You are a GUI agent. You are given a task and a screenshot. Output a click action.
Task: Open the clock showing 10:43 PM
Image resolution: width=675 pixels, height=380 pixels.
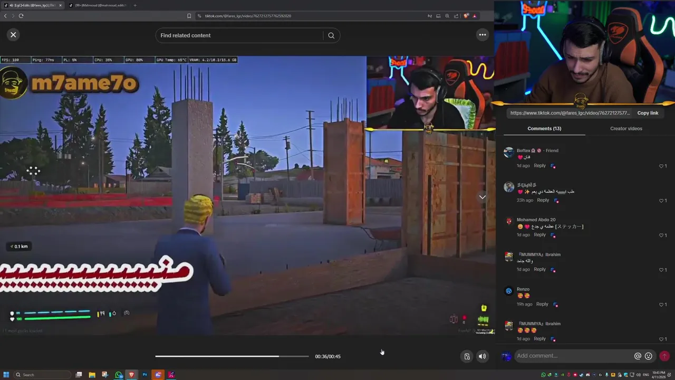click(x=659, y=375)
